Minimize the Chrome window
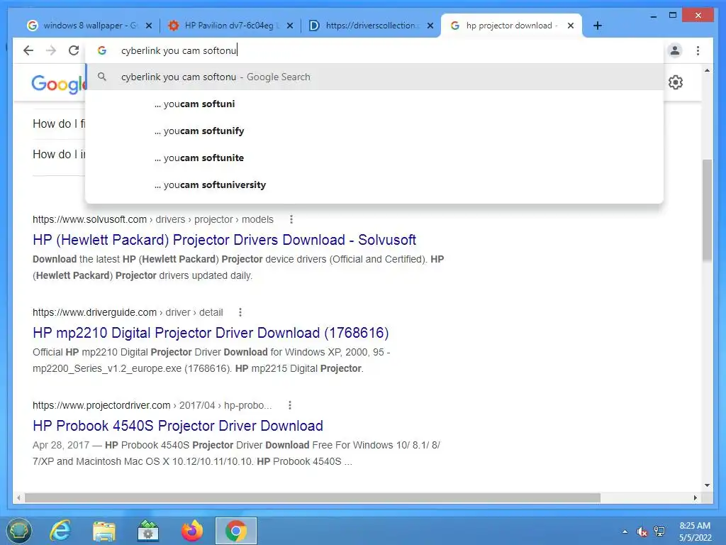726x545 pixels. [653, 16]
